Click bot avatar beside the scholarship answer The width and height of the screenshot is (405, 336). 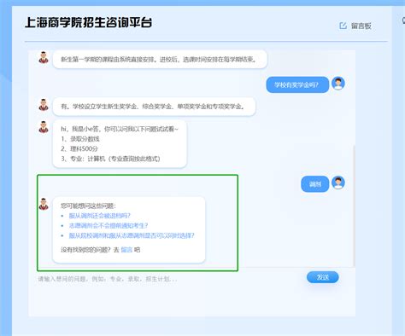coord(44,105)
